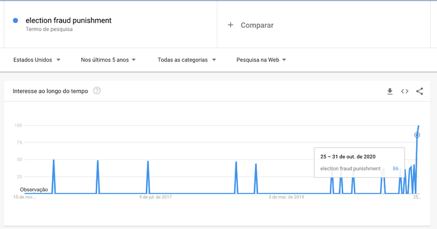Expand the Nos últimos 5 anos time range

coord(108,59)
